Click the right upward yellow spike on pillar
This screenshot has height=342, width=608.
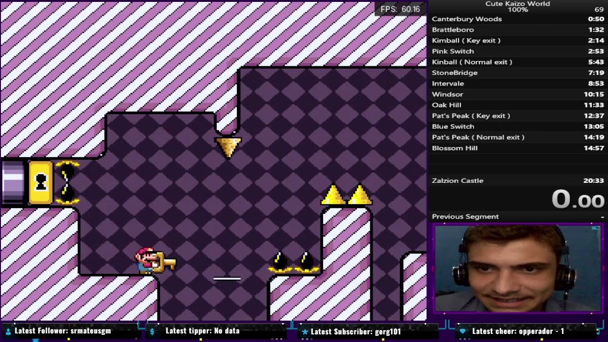coord(360,195)
